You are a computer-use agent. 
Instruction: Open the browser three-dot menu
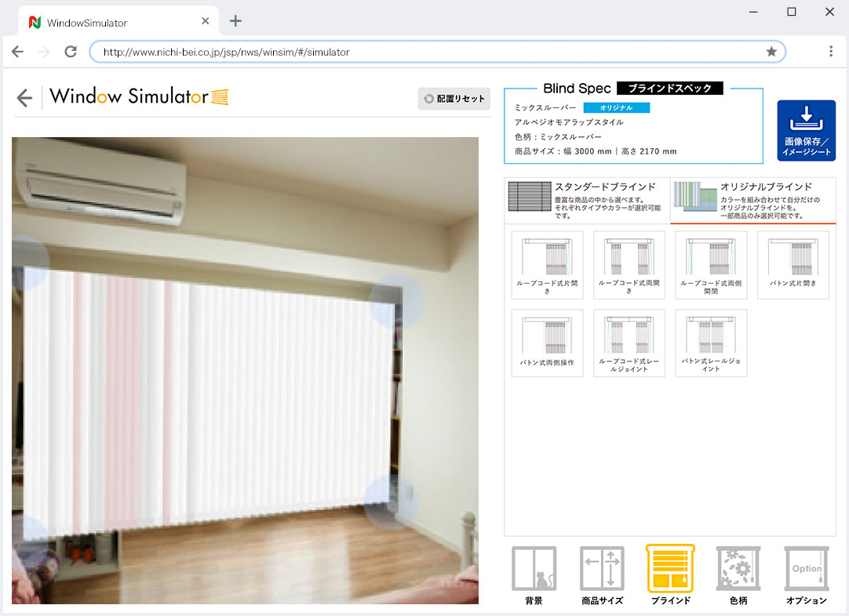click(831, 52)
